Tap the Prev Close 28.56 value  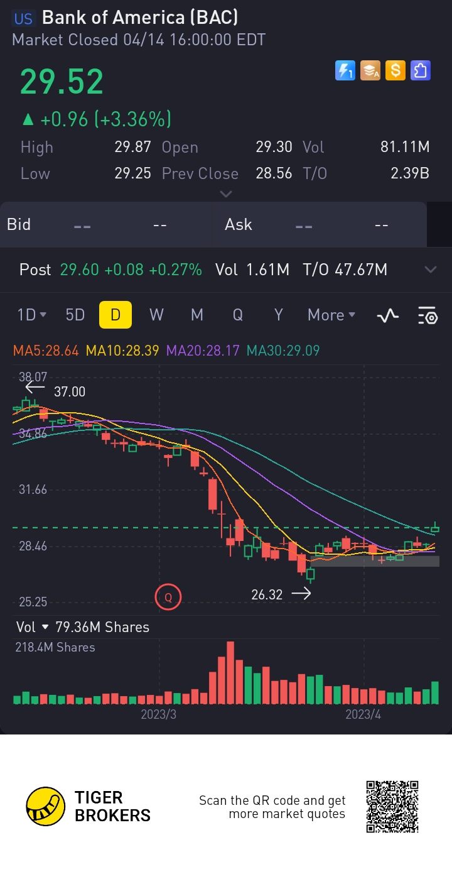[274, 173]
